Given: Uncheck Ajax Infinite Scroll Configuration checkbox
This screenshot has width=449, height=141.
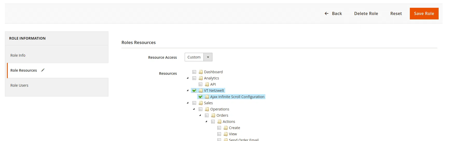Looking at the screenshot, I should pyautogui.click(x=201, y=97).
